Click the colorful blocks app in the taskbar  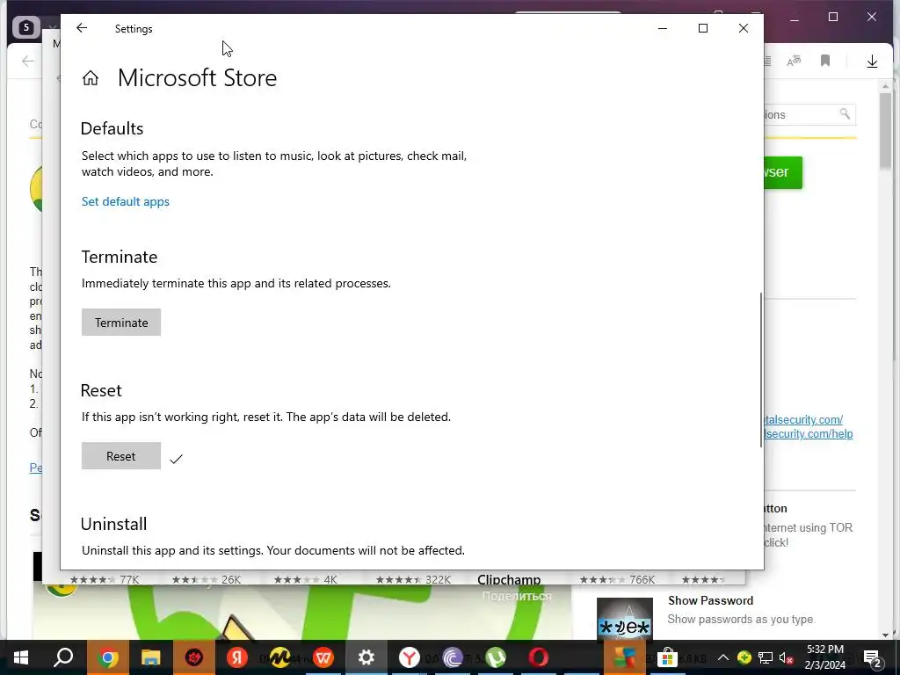click(x=625, y=657)
